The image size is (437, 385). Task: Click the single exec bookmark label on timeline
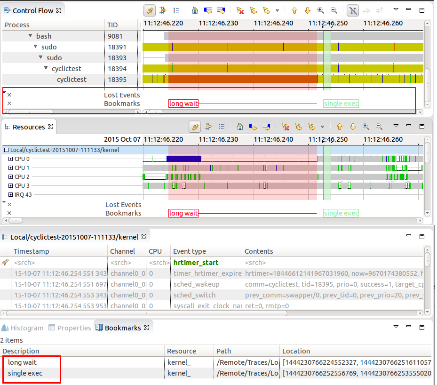click(x=341, y=104)
